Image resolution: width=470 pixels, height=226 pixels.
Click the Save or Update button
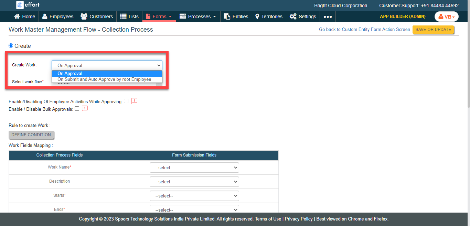pyautogui.click(x=433, y=30)
